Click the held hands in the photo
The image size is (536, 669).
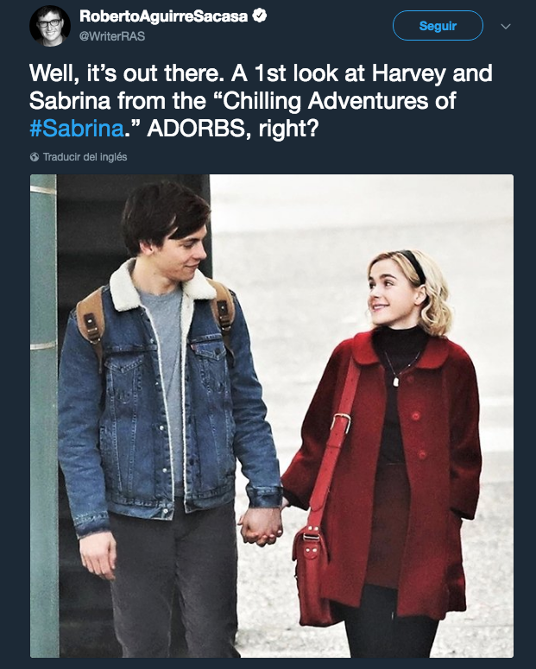point(262,526)
